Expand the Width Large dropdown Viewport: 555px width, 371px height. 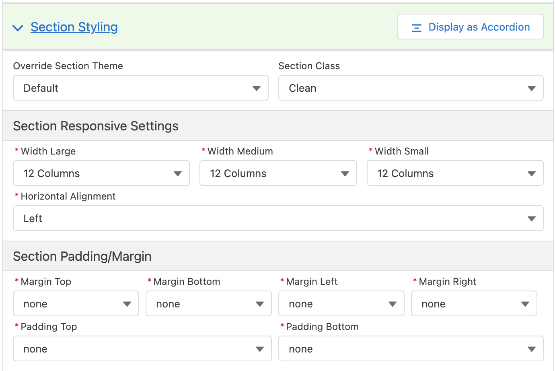(x=101, y=173)
